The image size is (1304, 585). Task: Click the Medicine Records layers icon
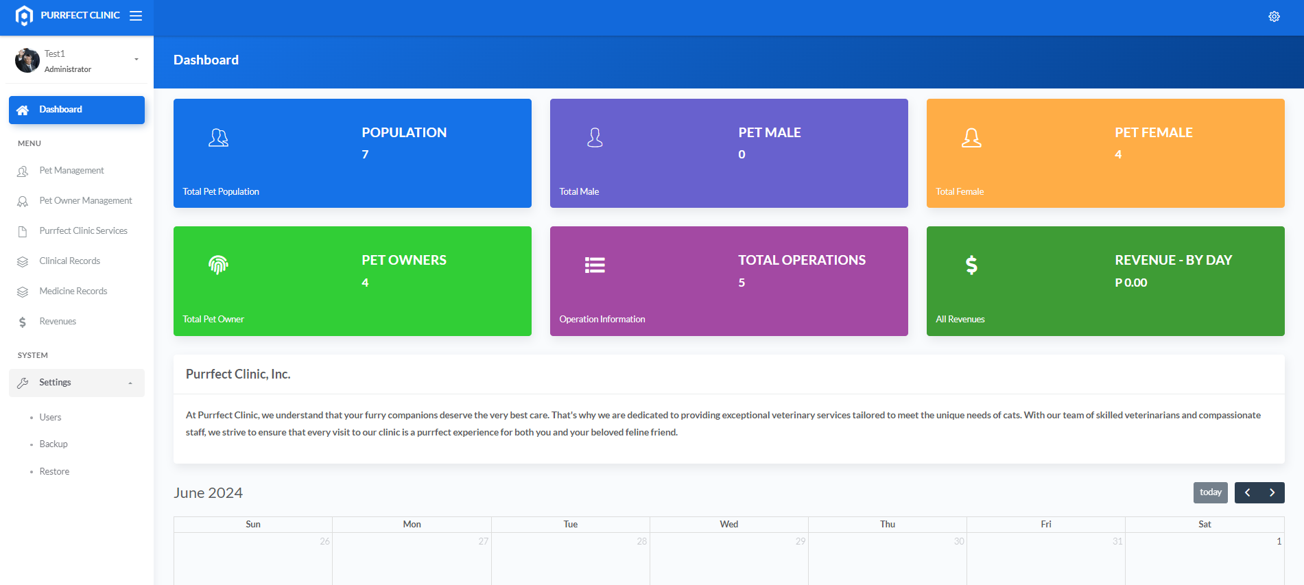pos(23,291)
